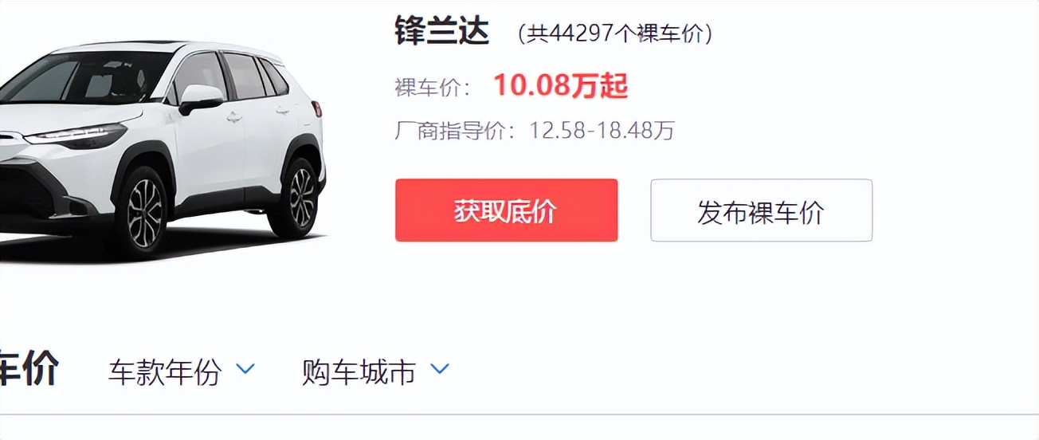Expand the blue chevron beside 购车城市
The height and width of the screenshot is (440, 1039).
(x=440, y=369)
